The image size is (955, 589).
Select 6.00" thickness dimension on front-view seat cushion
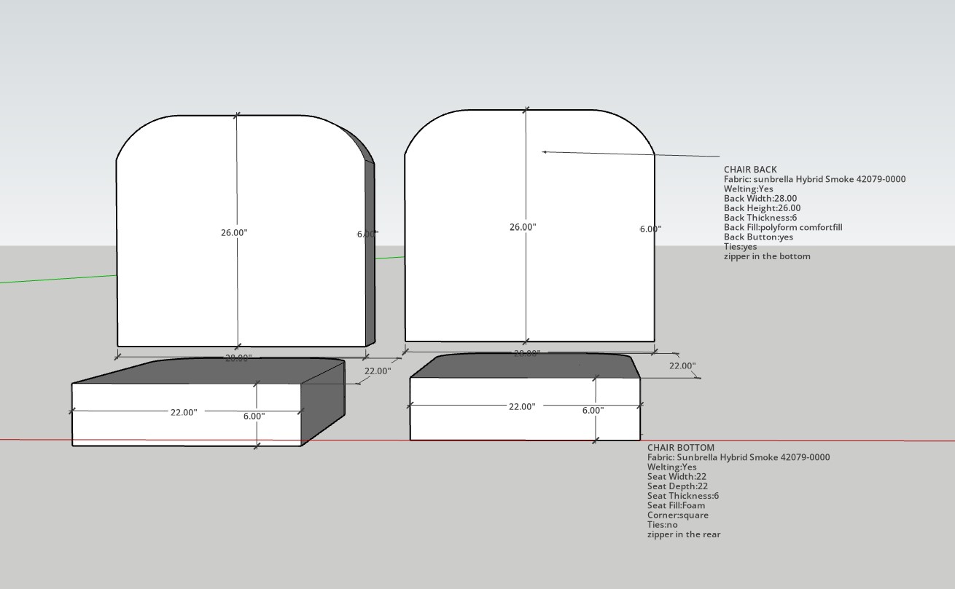click(x=593, y=411)
